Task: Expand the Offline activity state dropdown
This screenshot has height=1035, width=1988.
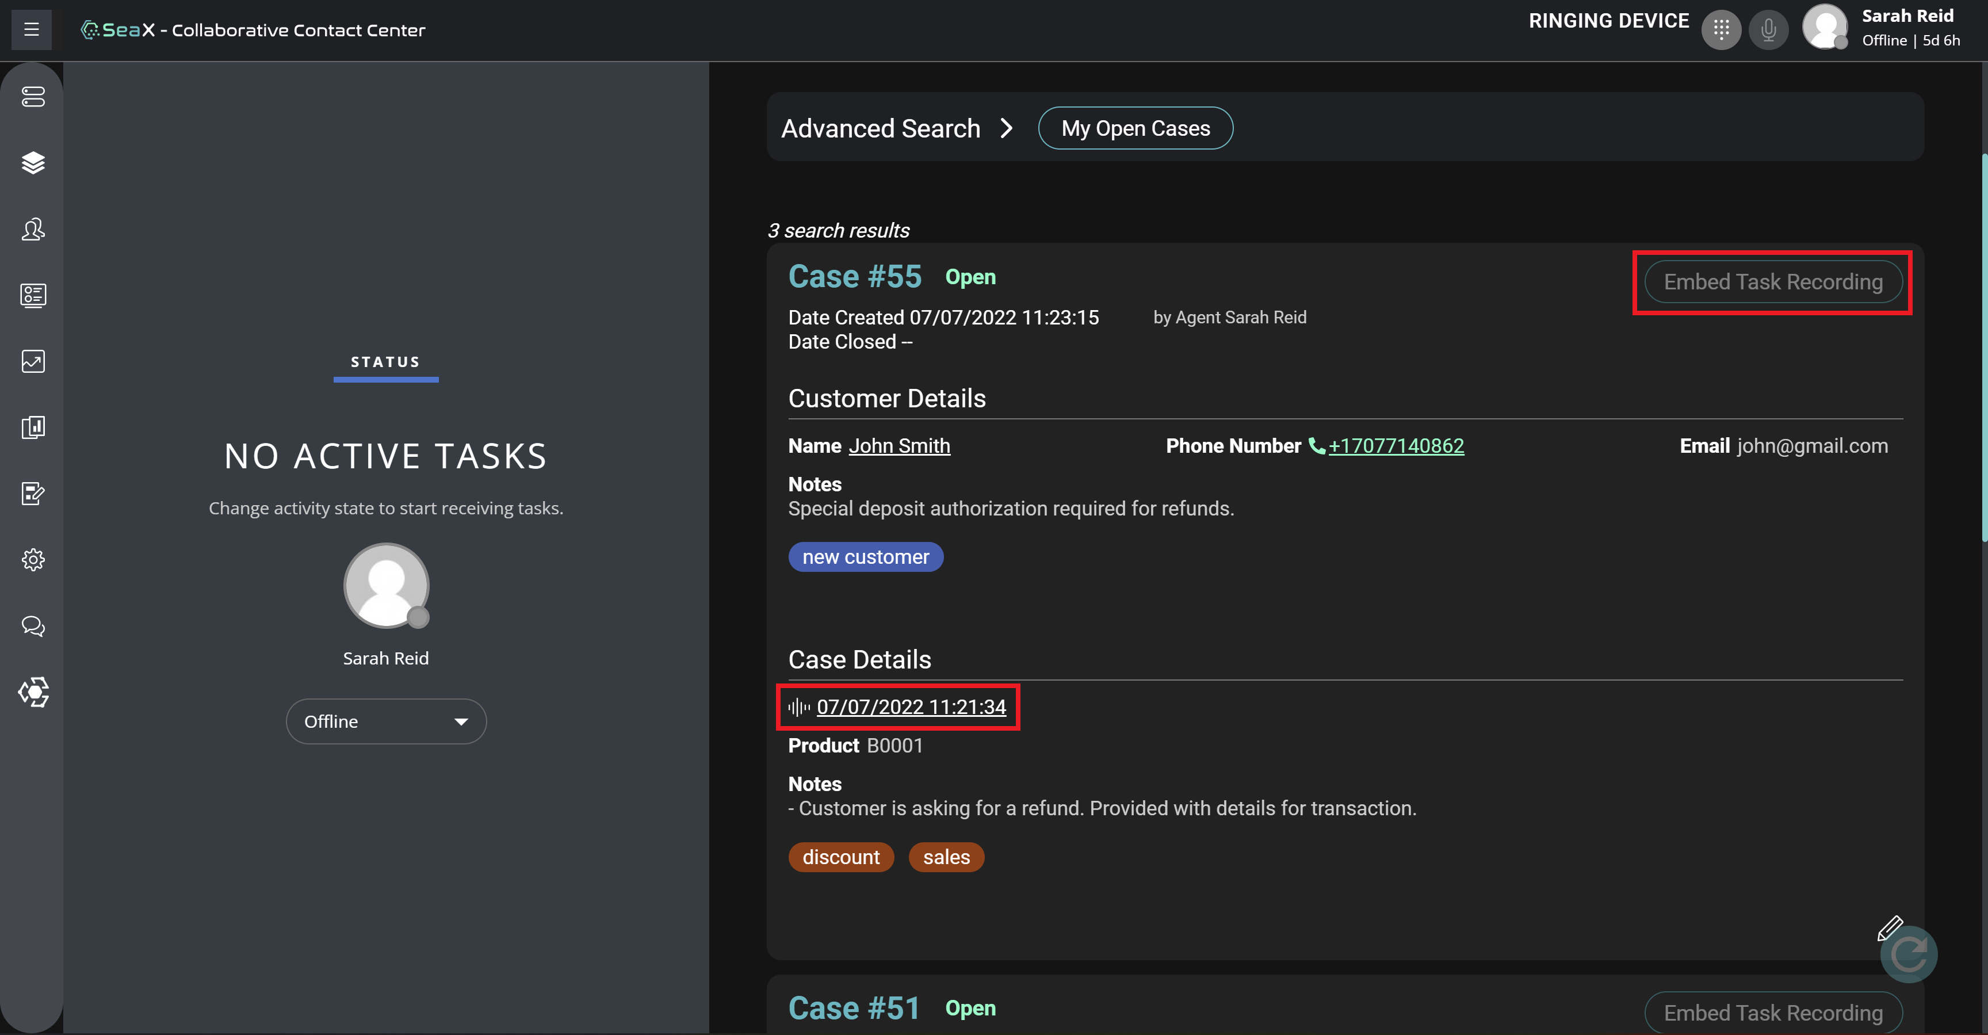Action: pyautogui.click(x=386, y=721)
